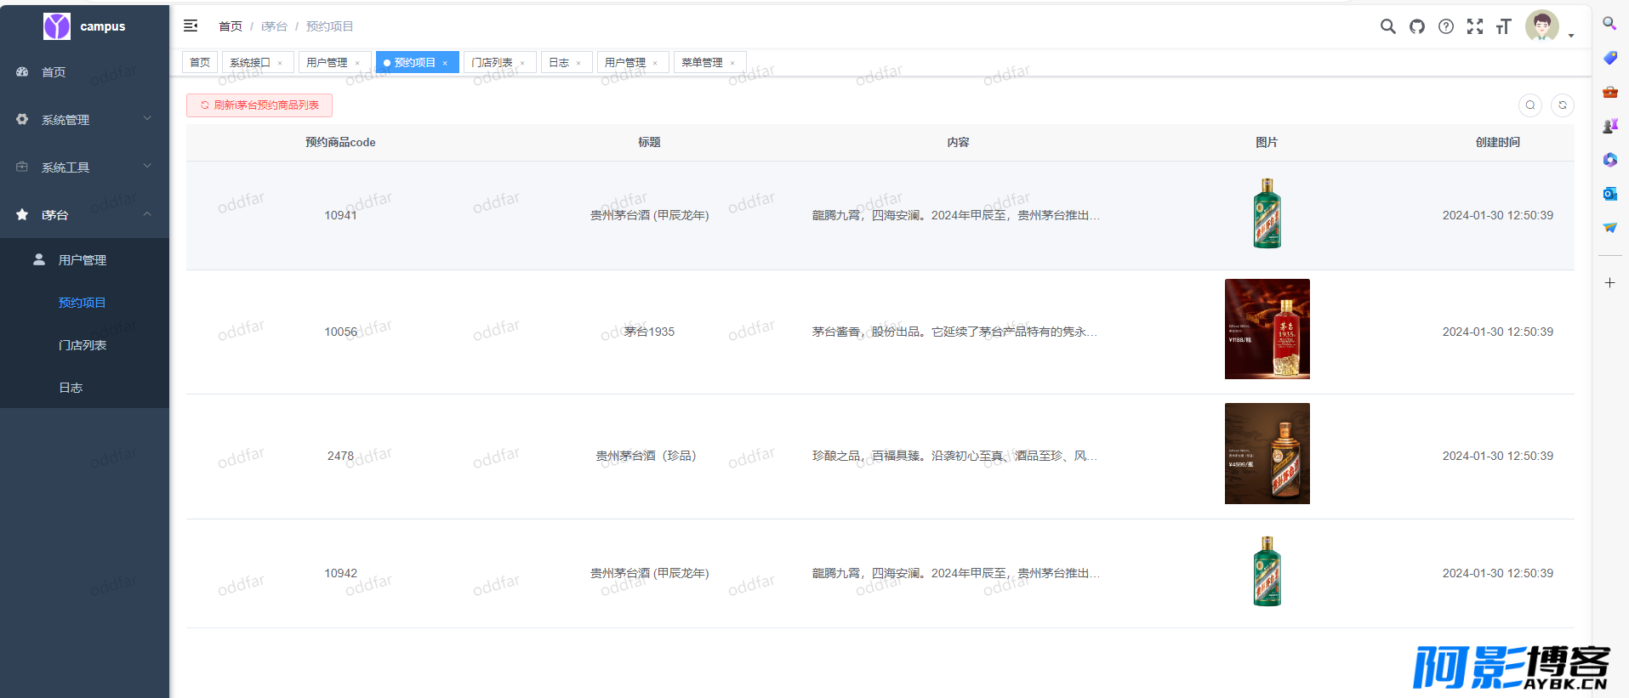Expand the 系统管理 menu chevron
The image size is (1629, 698).
[x=147, y=118]
